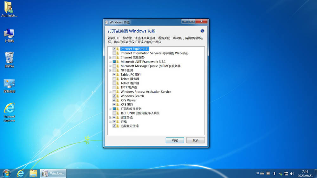Open Windows Explorer from the taskbar
The width and height of the screenshot is (317, 178).
click(x=34, y=173)
